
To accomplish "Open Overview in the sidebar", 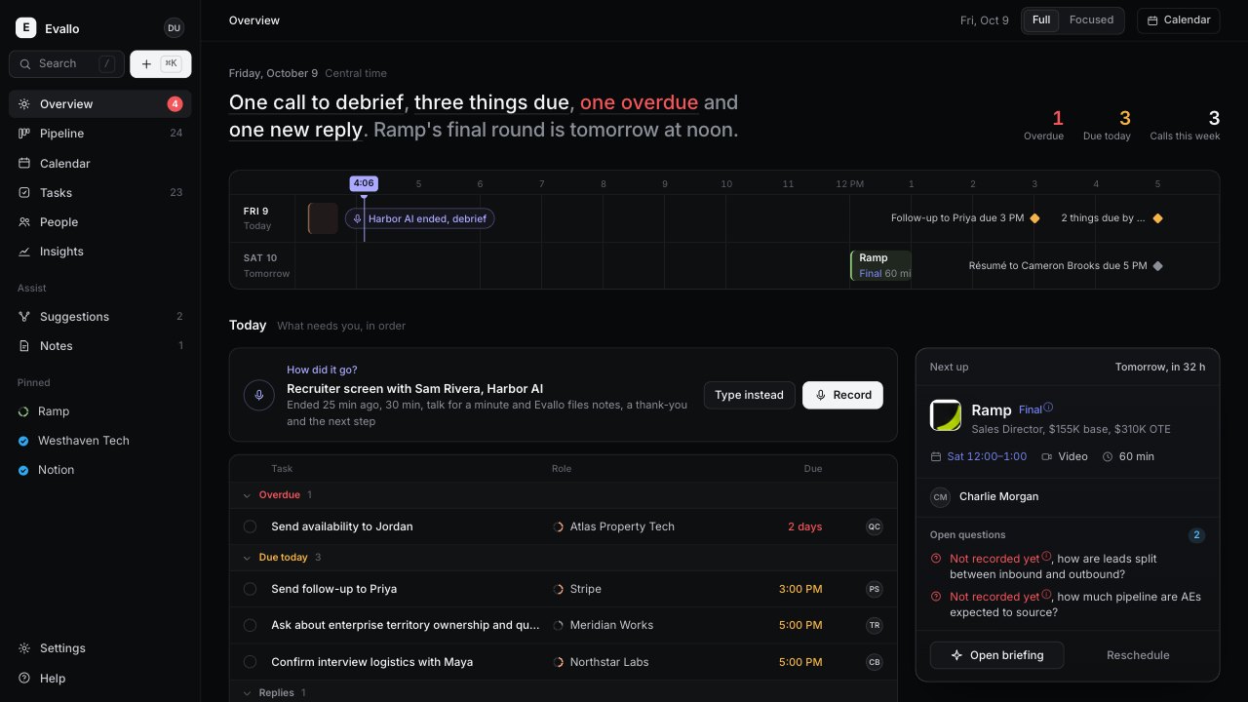I will [100, 104].
